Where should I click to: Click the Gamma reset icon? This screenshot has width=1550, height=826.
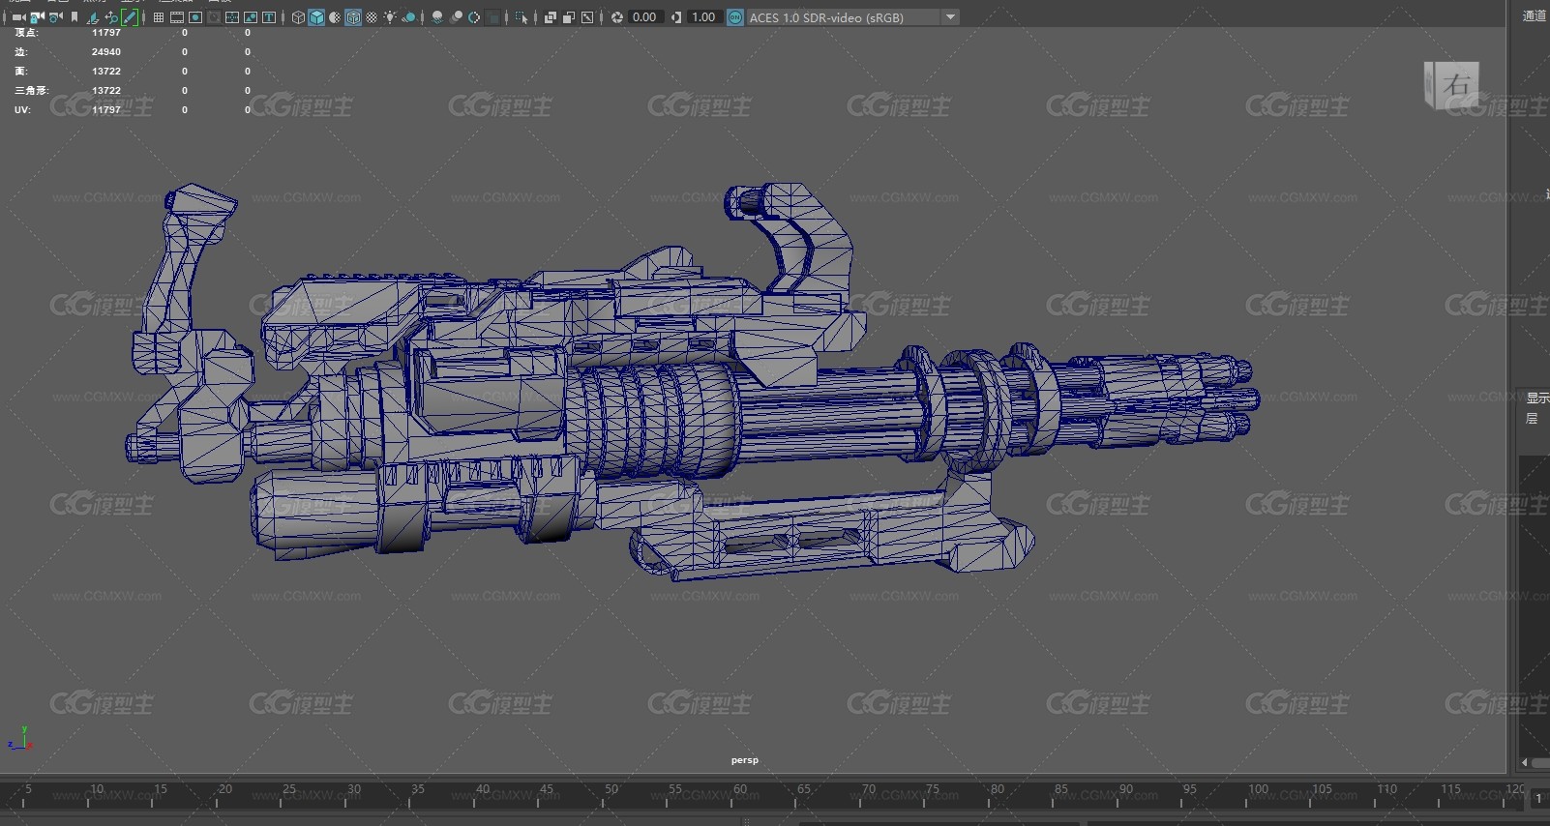click(675, 17)
